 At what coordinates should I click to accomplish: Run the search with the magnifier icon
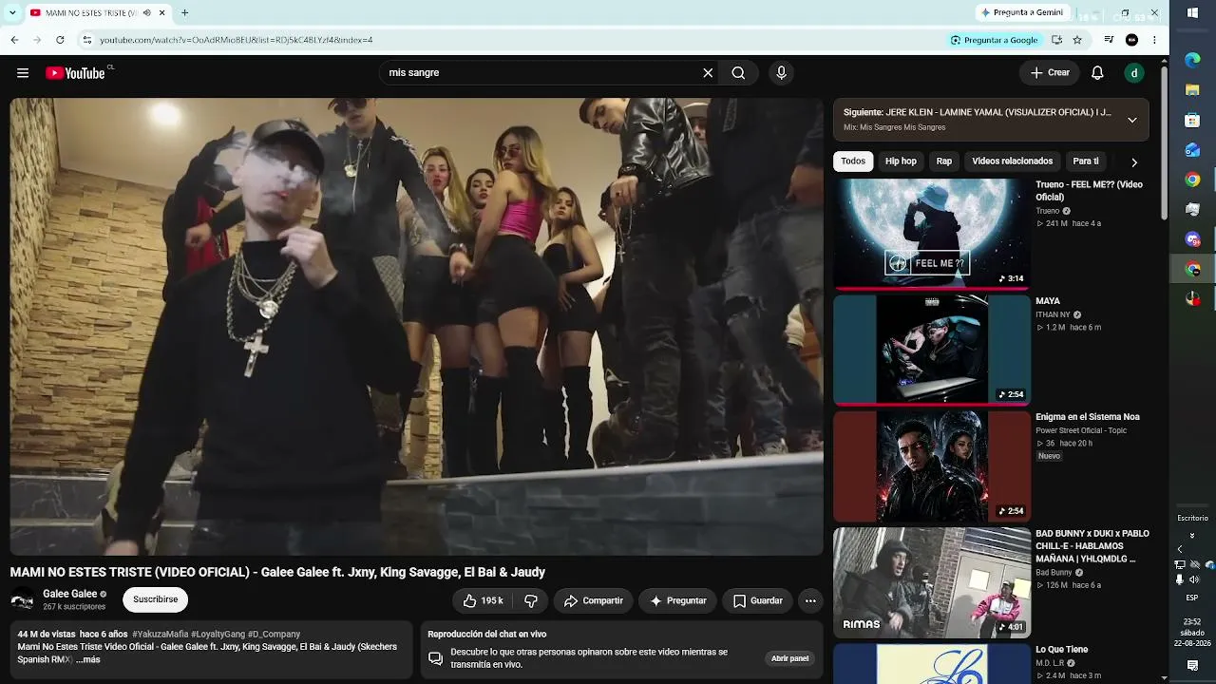click(738, 73)
